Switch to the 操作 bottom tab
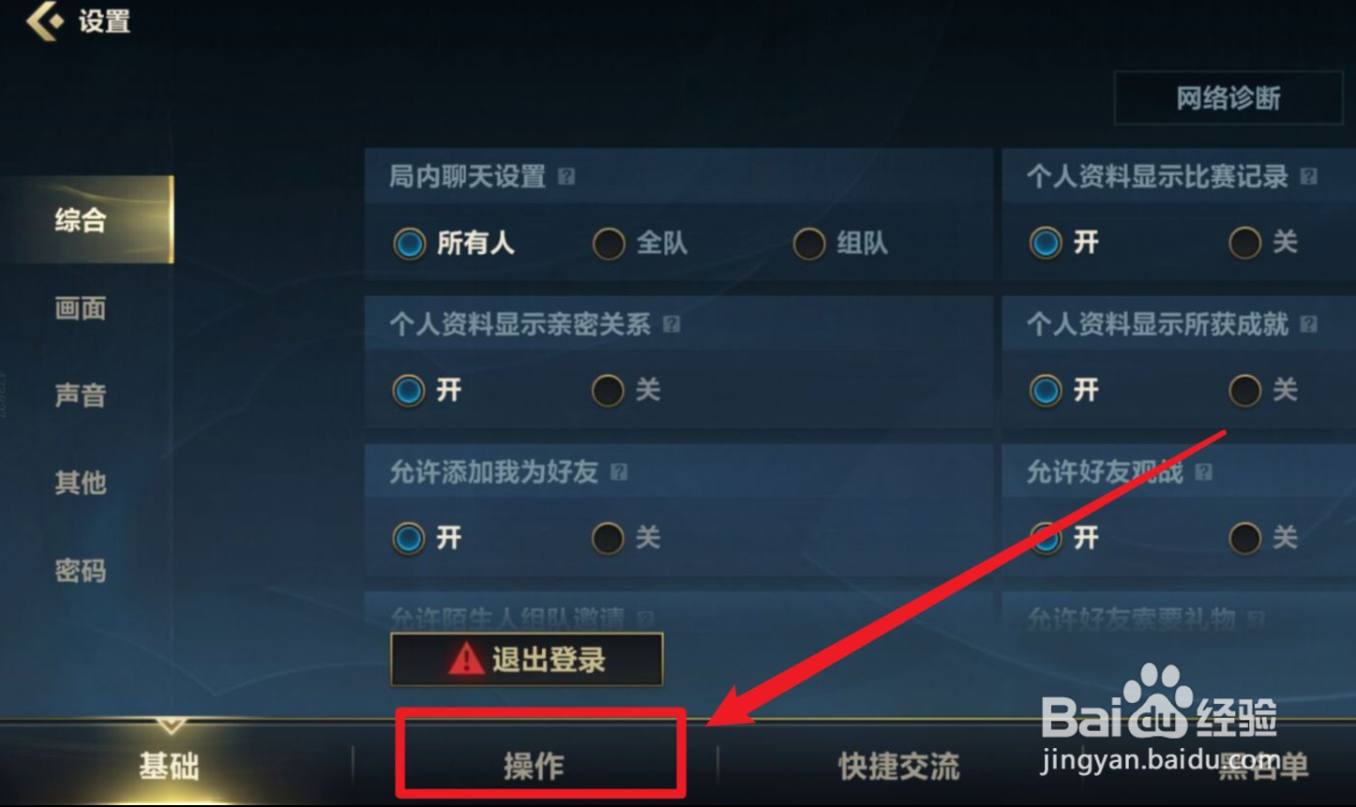Viewport: 1356px width, 807px height. [x=535, y=767]
